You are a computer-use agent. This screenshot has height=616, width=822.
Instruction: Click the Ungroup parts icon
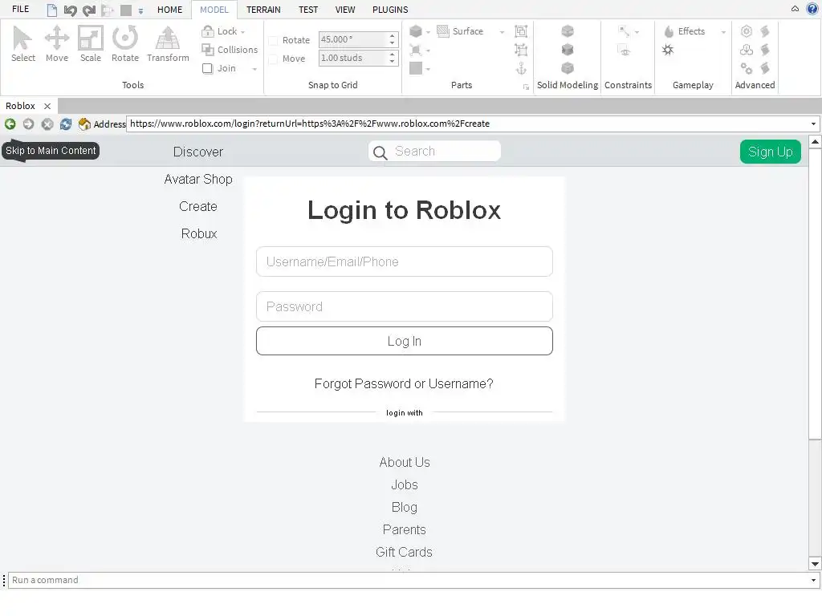point(520,50)
